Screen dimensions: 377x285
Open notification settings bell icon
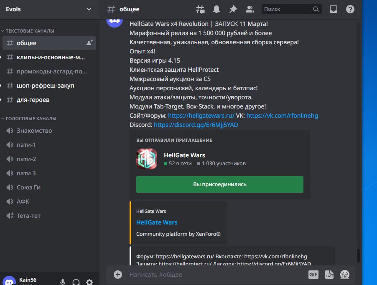click(217, 9)
